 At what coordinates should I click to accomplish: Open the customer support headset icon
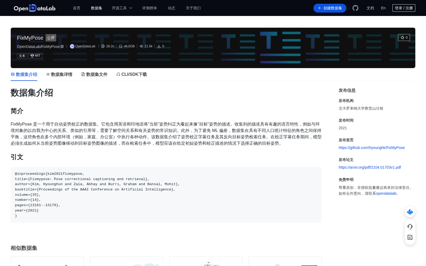[x=410, y=226]
